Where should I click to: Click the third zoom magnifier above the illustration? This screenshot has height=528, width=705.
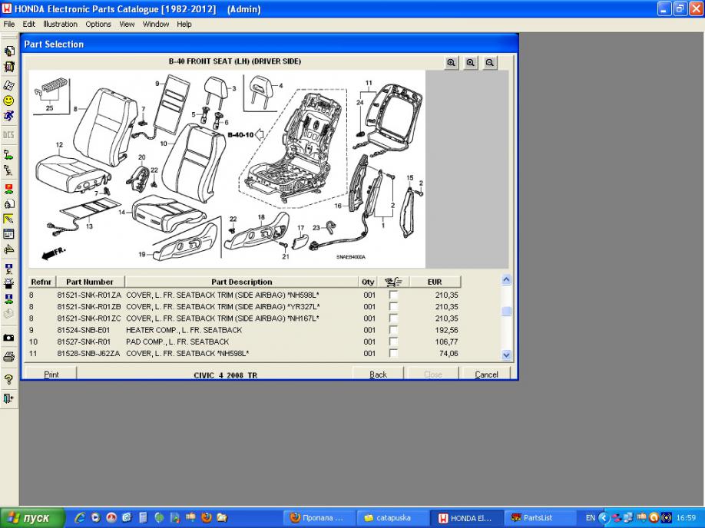pos(490,63)
